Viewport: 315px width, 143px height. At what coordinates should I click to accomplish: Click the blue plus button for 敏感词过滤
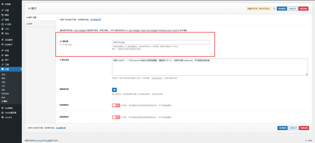(x=114, y=90)
